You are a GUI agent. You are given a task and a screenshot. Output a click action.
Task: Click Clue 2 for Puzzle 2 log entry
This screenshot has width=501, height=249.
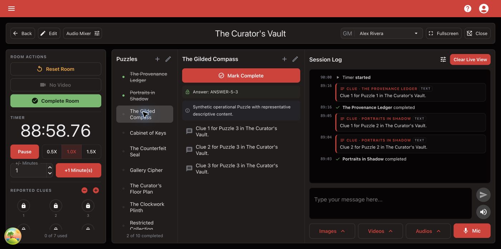point(410,144)
